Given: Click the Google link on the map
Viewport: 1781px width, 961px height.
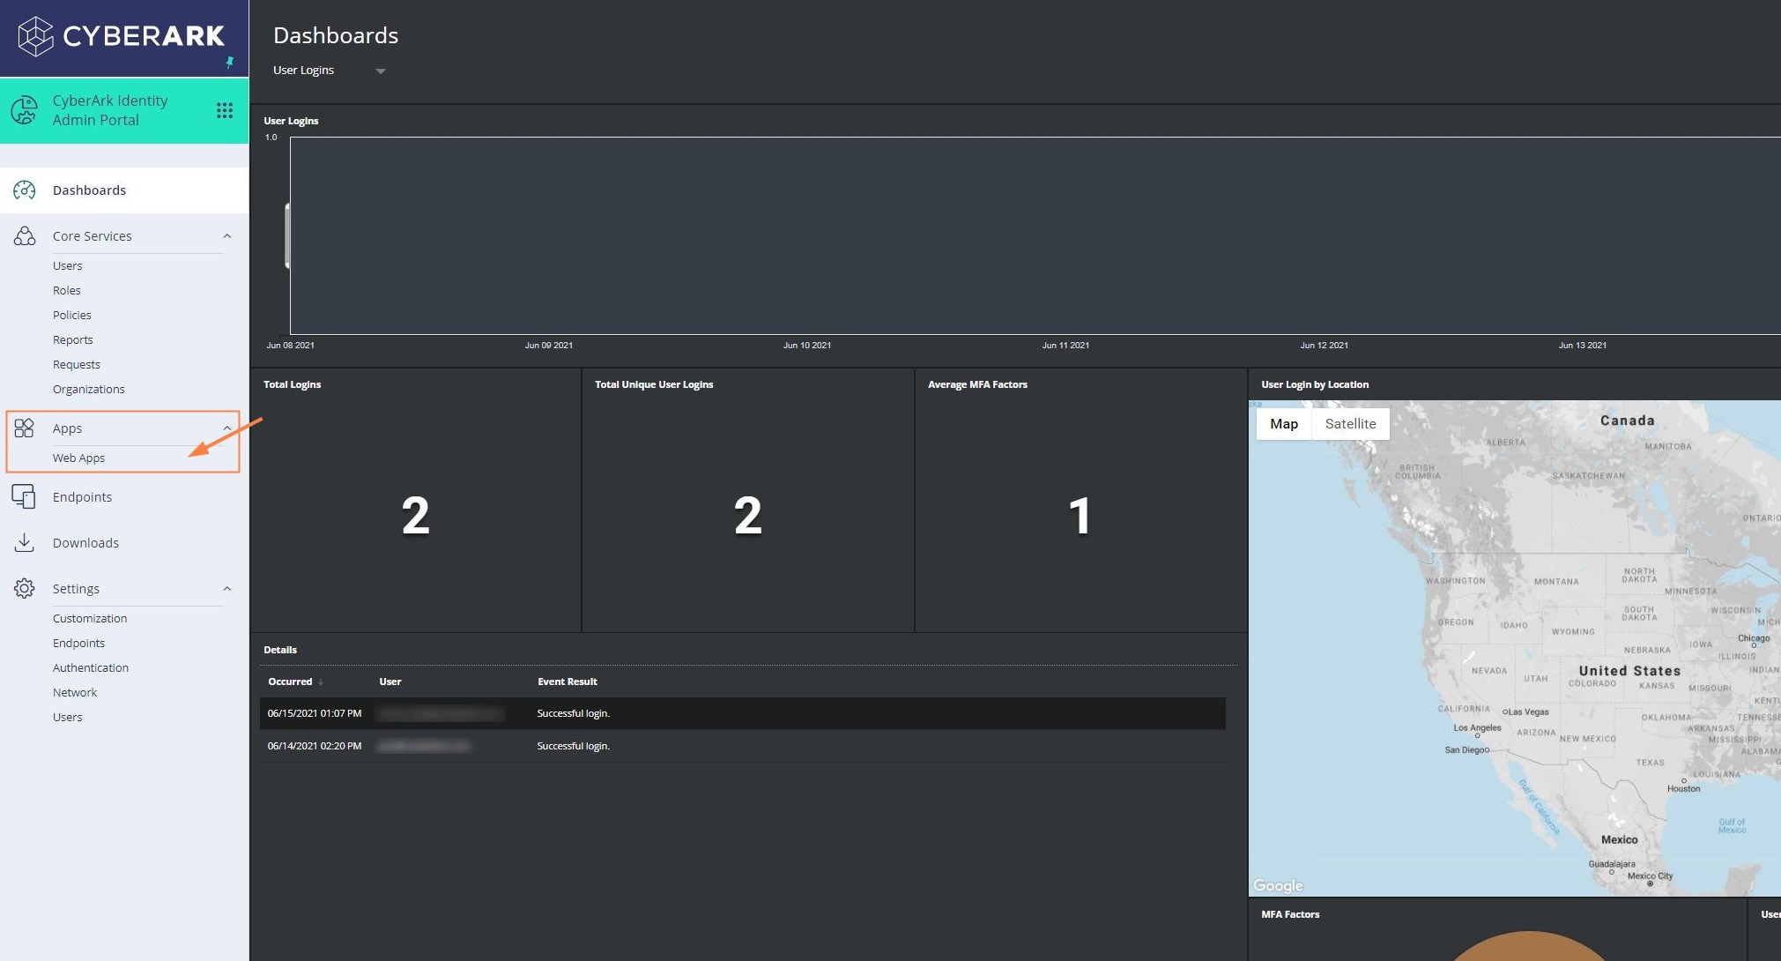Looking at the screenshot, I should (x=1278, y=885).
